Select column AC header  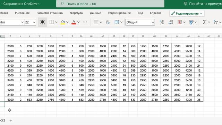[x=103, y=36]
